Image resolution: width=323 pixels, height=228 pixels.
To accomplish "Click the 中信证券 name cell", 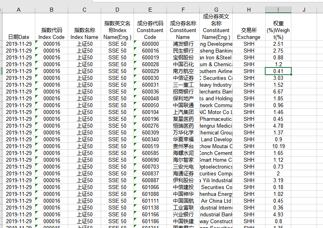I will [x=183, y=78].
